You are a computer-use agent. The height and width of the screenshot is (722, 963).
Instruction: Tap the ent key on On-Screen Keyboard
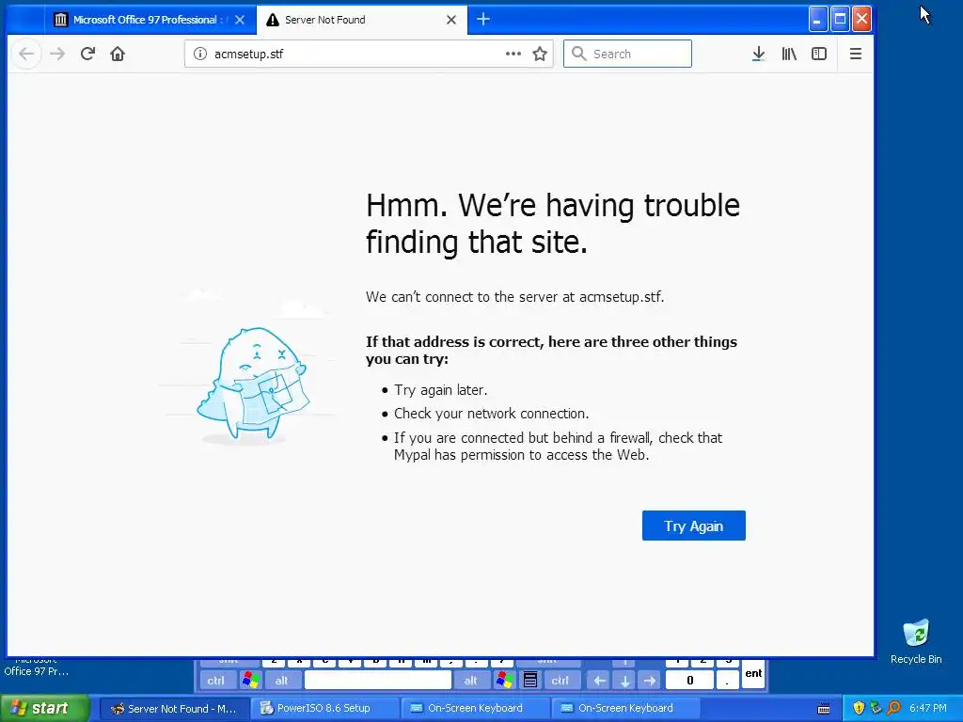[753, 673]
